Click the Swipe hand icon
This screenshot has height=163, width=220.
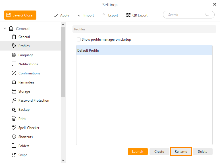(14, 155)
